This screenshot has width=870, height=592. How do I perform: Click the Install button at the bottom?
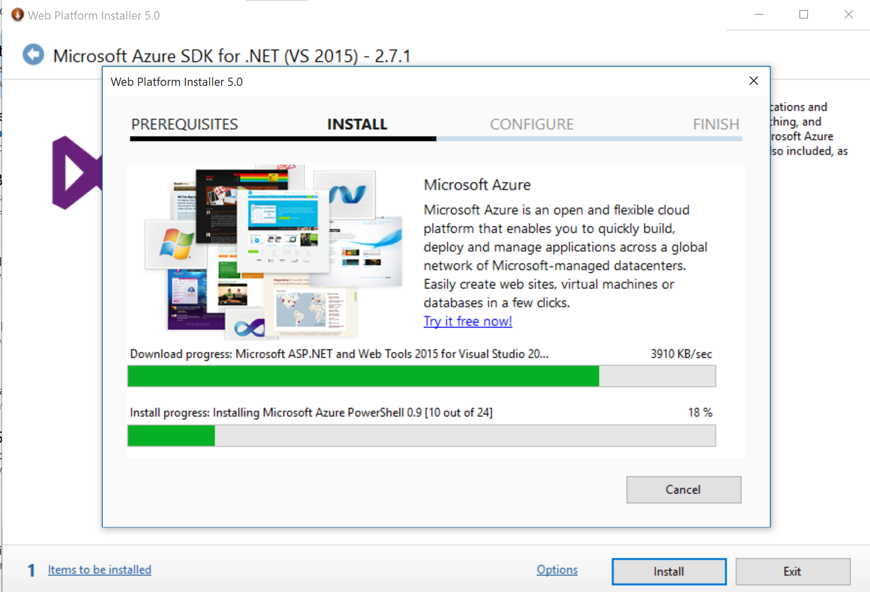(x=669, y=571)
